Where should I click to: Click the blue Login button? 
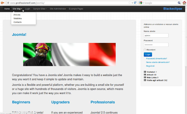(148, 54)
